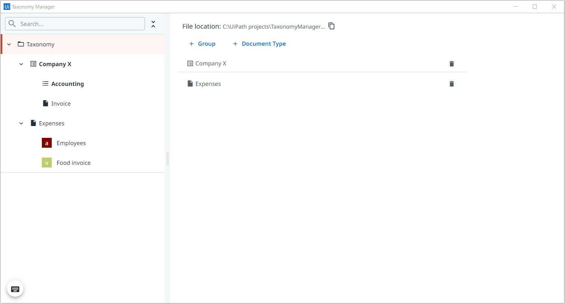Viewport: 565px width, 304px height.
Task: Open the Invoice document type
Action: 61,104
